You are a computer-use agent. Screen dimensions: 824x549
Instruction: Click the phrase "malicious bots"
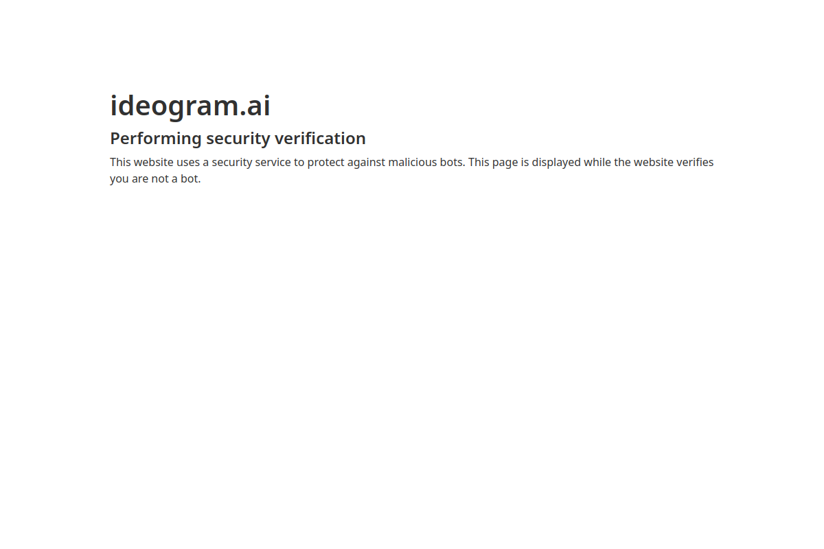pyautogui.click(x=426, y=163)
